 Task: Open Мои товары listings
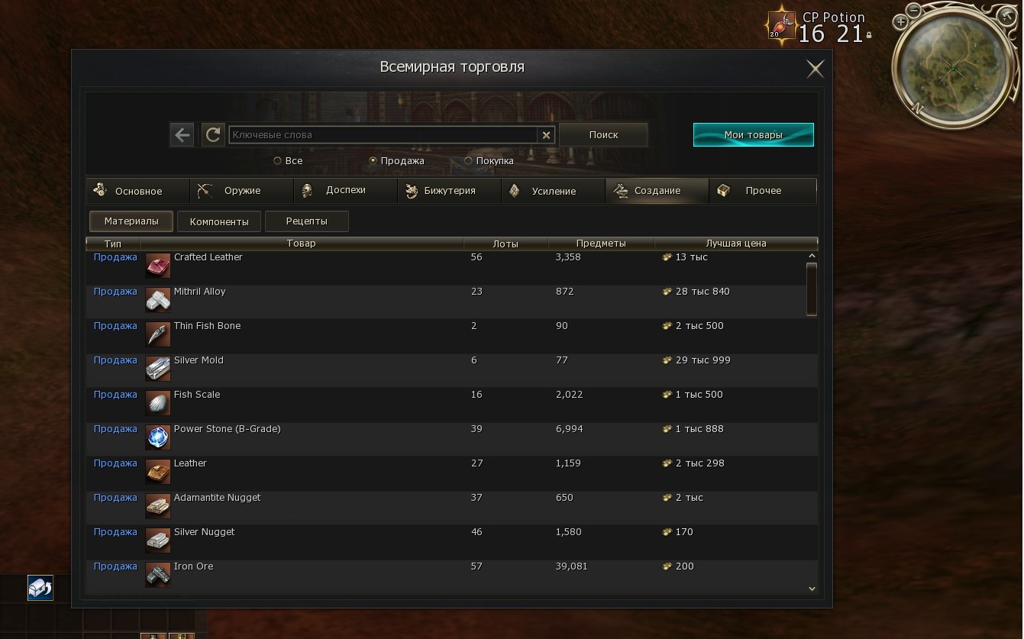pos(754,134)
